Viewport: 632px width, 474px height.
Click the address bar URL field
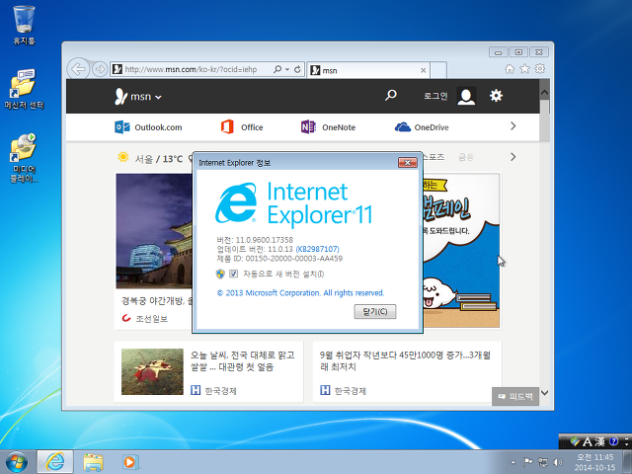coord(191,69)
